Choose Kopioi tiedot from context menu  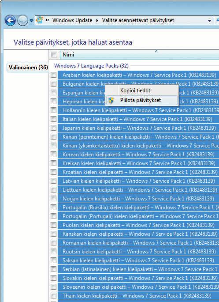(135, 91)
